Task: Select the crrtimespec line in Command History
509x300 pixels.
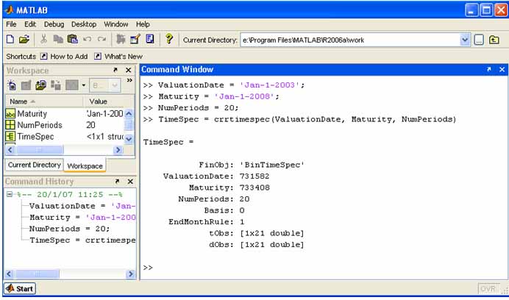Action: pyautogui.click(x=82, y=240)
